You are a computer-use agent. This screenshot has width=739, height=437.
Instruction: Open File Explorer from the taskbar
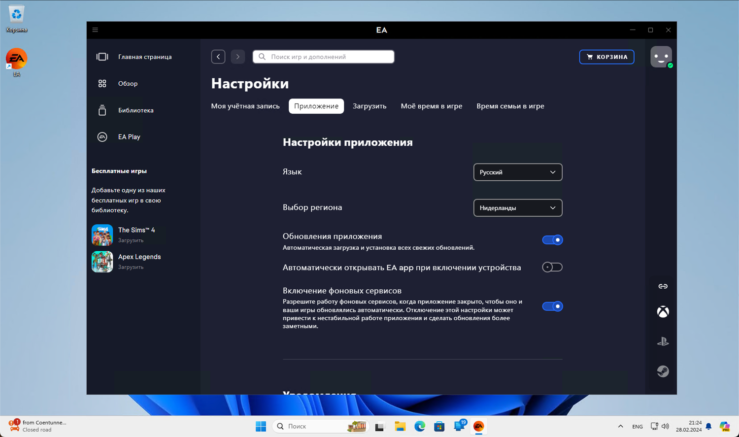(400, 427)
